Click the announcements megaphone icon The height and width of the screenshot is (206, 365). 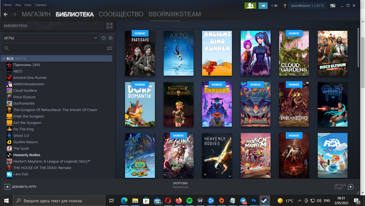click(263, 6)
